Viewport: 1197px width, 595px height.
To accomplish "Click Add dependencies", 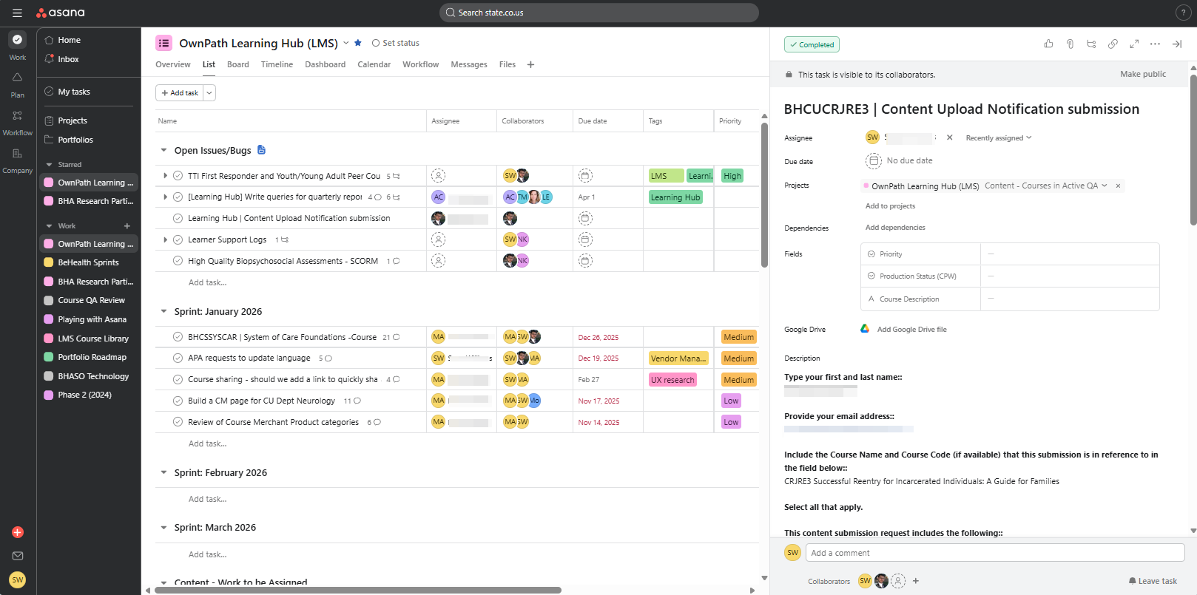I will [895, 228].
